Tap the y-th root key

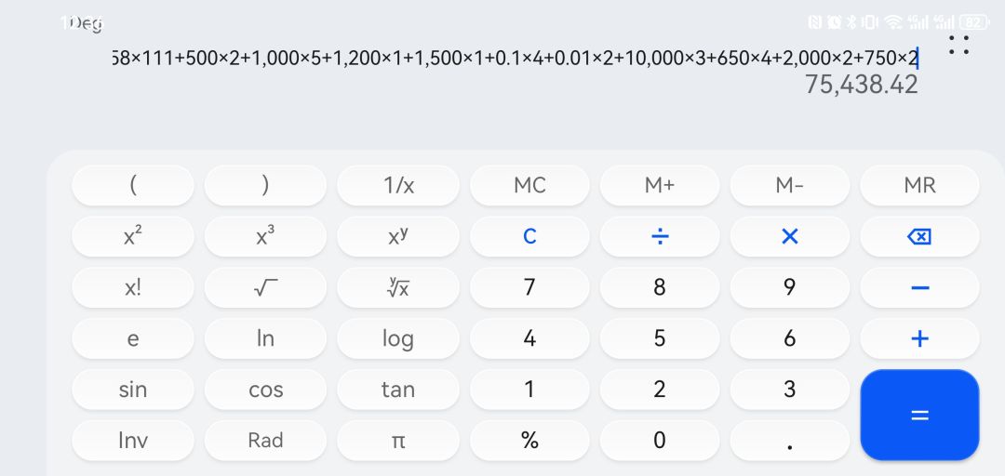coord(397,287)
